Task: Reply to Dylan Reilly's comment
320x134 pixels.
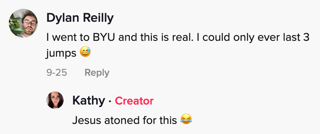Action: pyautogui.click(x=97, y=72)
